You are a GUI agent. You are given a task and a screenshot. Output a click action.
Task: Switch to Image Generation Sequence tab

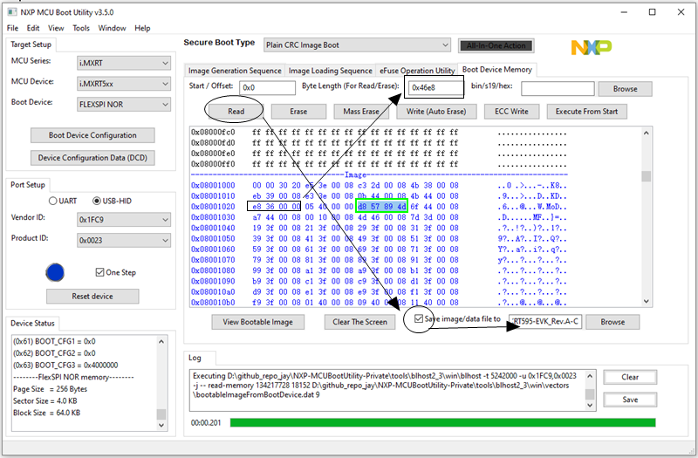coord(235,71)
